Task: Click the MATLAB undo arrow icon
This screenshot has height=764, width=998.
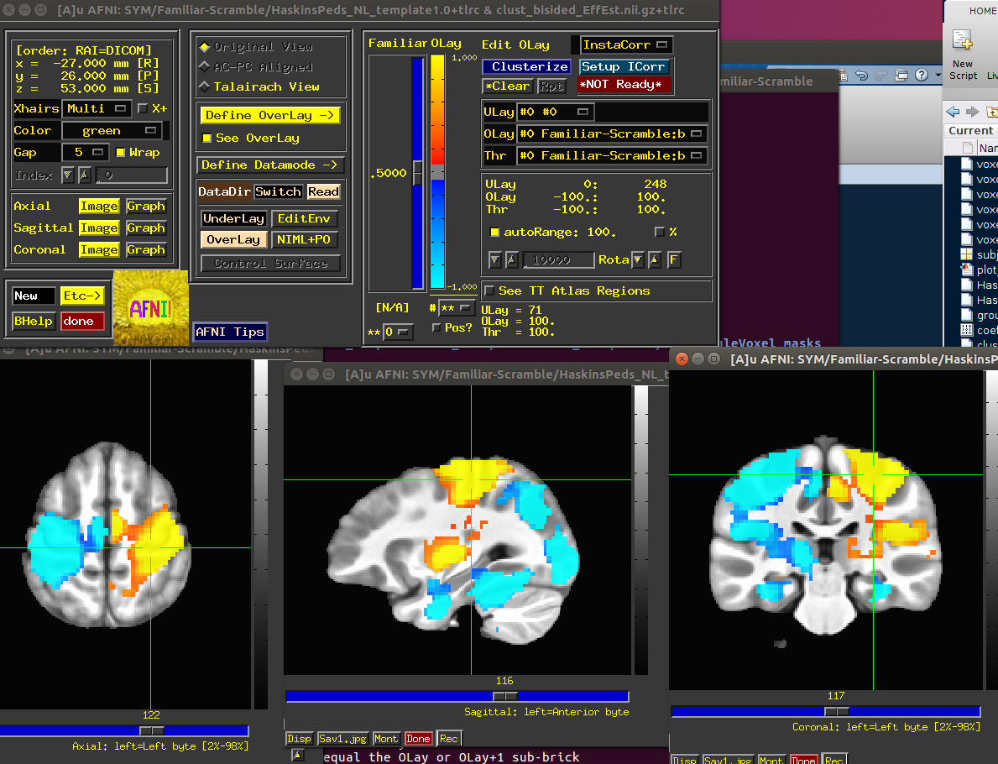Action: coord(861,75)
